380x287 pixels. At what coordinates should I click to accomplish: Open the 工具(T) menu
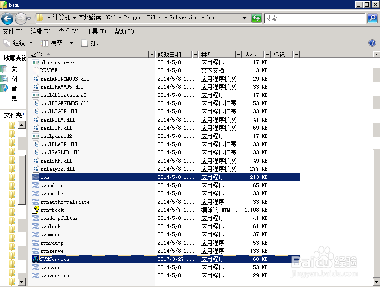(96, 31)
